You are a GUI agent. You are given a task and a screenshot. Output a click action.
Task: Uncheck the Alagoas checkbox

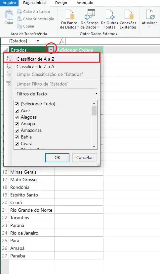[x=17, y=117]
